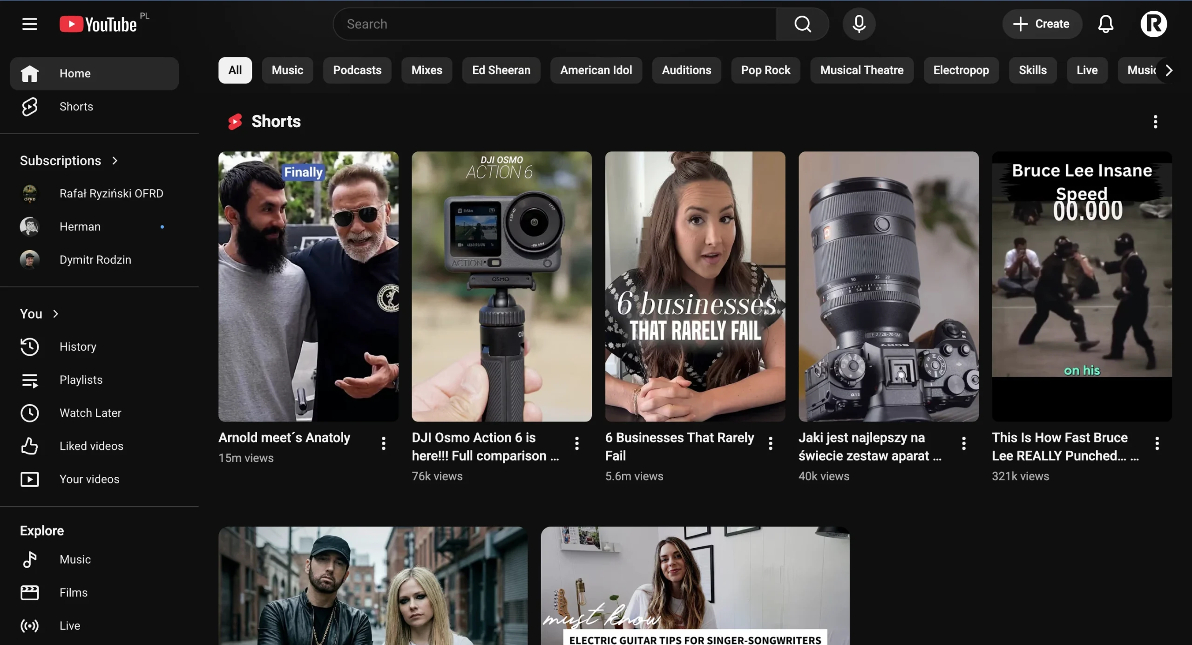
Task: Open more options for Arnold meet's Anatoly
Action: coord(383,443)
